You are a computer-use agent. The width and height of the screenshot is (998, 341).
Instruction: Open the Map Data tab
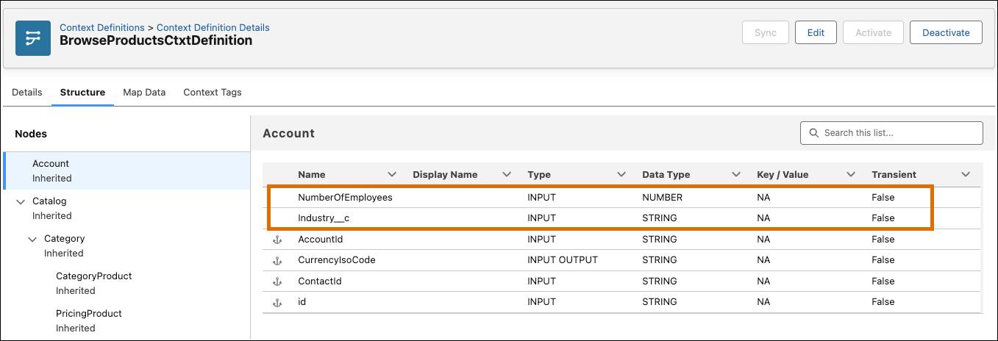tap(144, 93)
